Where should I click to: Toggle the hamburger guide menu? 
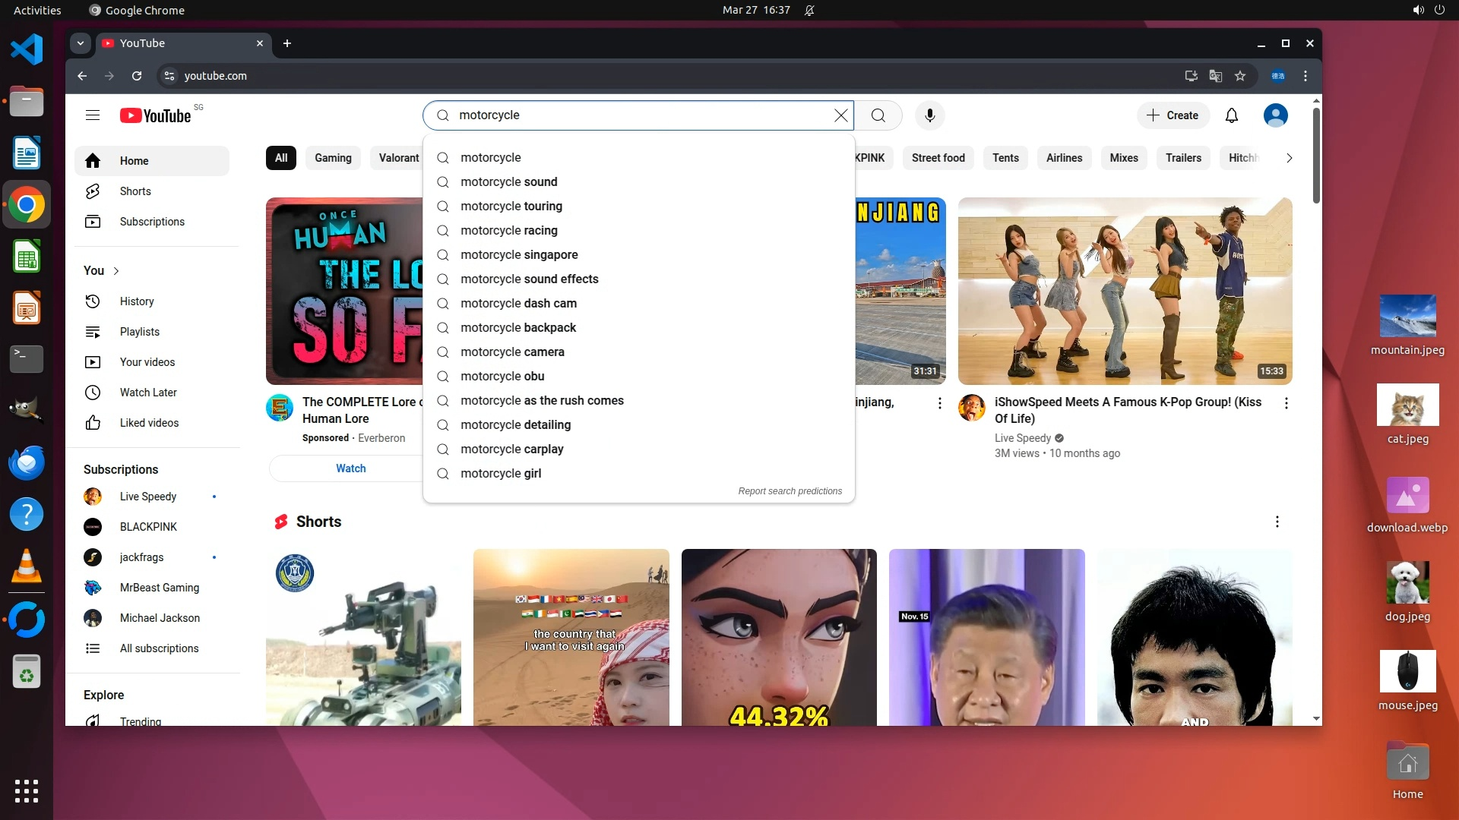(x=93, y=115)
